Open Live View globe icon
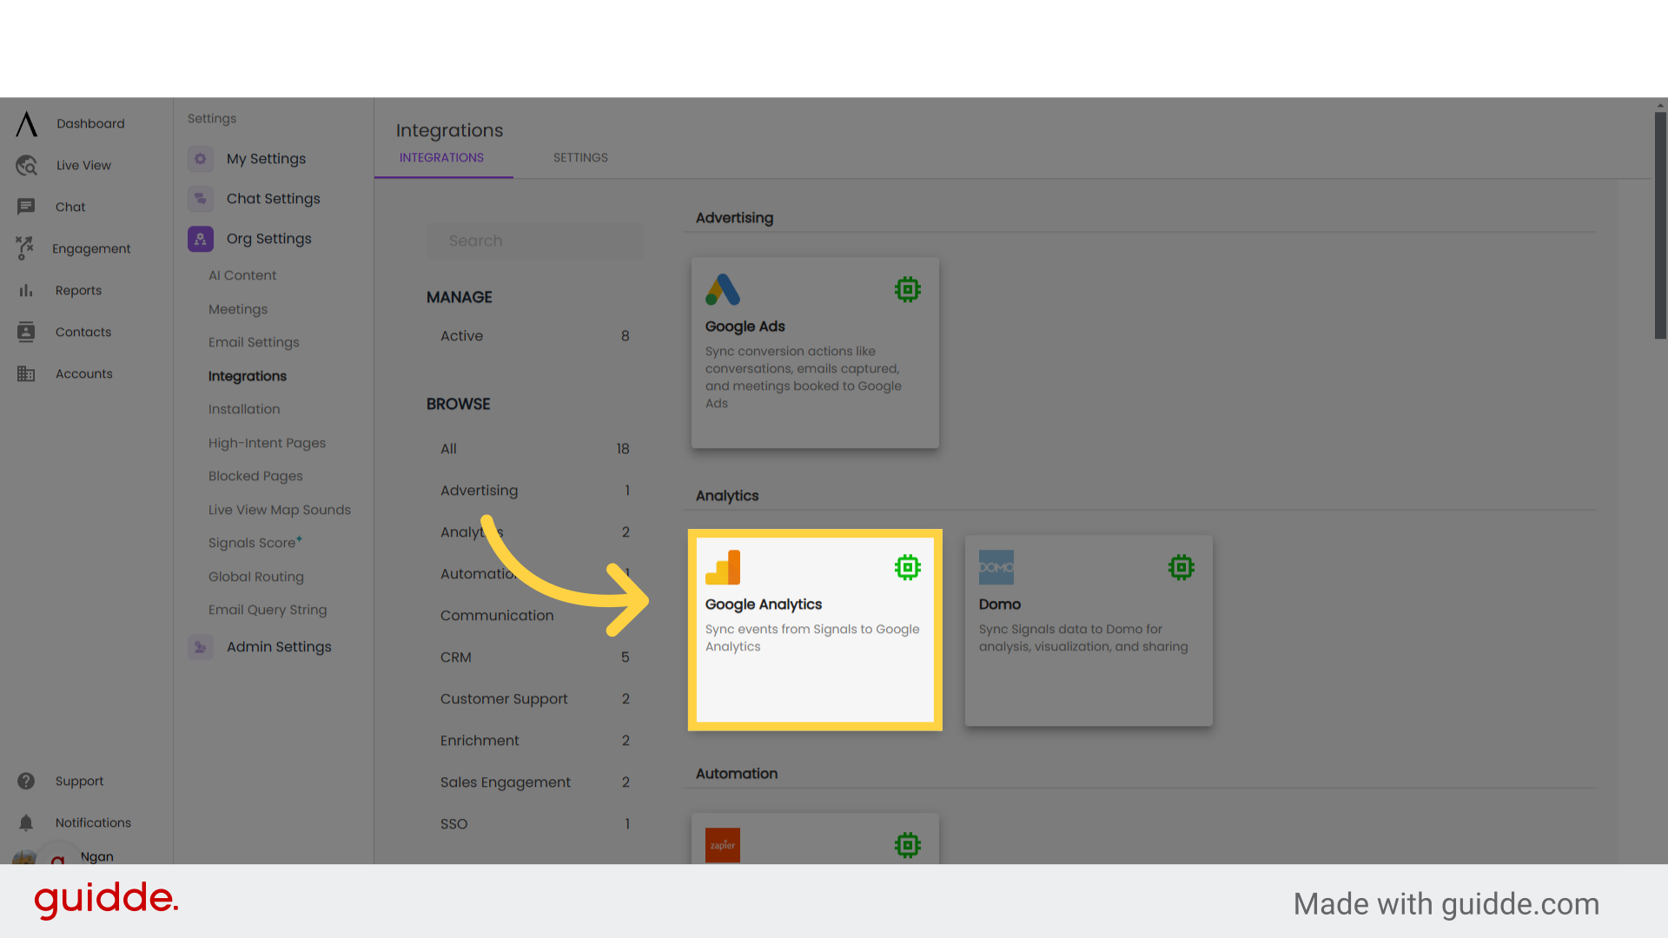 pyautogui.click(x=26, y=165)
